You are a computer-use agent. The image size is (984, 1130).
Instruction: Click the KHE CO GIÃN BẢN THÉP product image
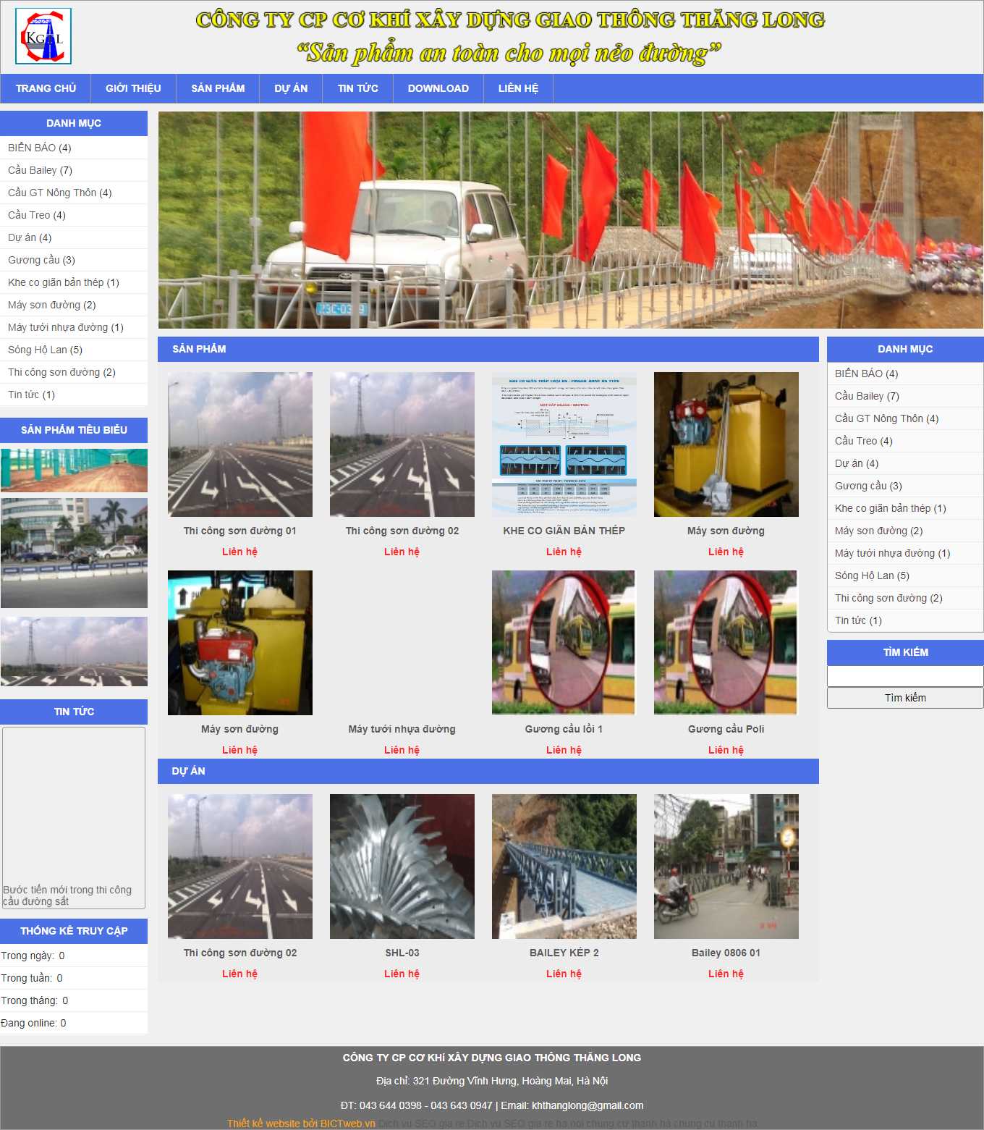[564, 444]
